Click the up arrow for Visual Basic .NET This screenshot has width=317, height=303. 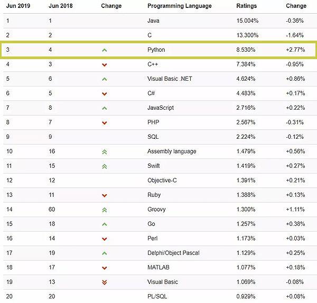click(104, 79)
